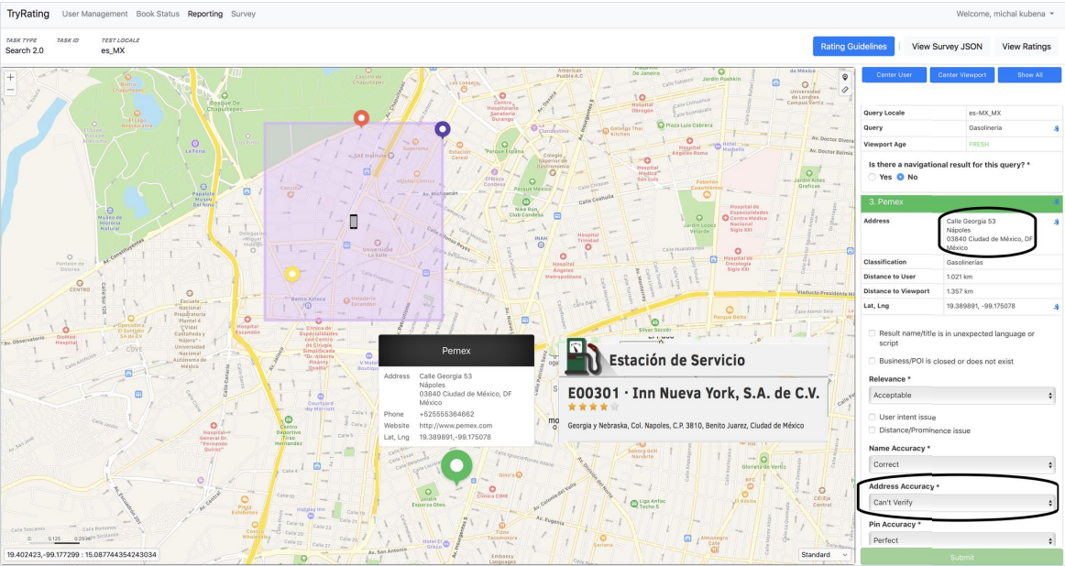Screen dimensions: 1065x566
Task: Click View Survey JSON
Action: point(947,46)
